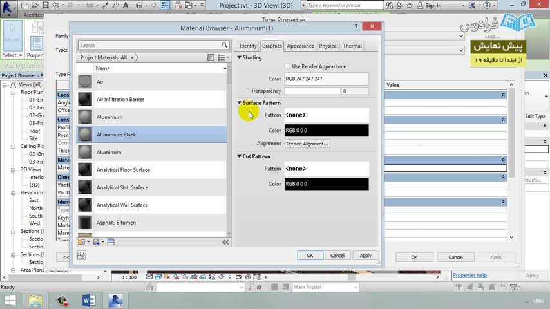Collapse the material list with double-chevron

click(x=225, y=242)
